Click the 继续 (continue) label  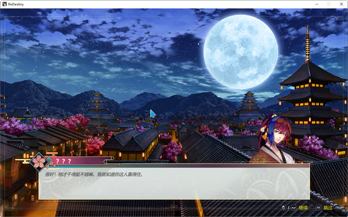[303, 208]
